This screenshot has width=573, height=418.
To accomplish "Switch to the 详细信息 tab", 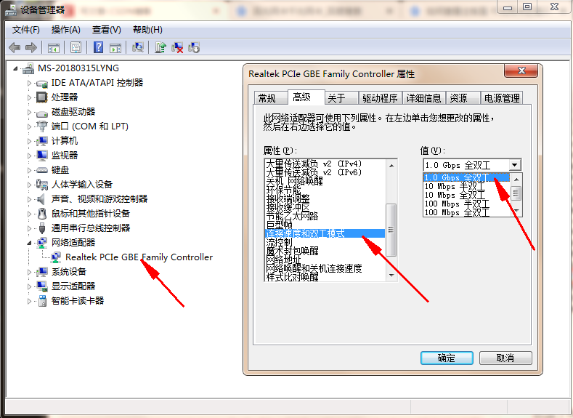I will 424,98.
